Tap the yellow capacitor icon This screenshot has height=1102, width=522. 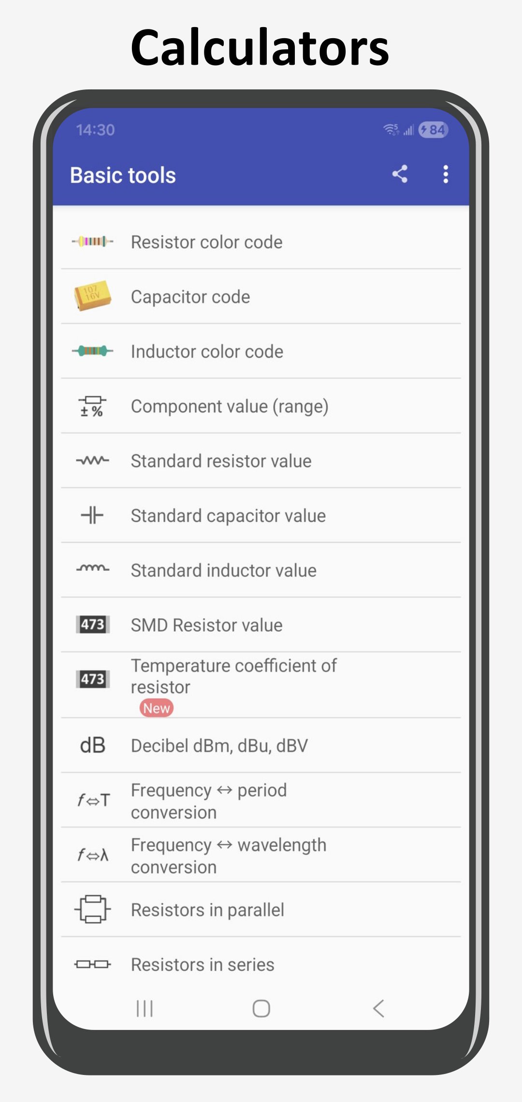click(x=92, y=296)
